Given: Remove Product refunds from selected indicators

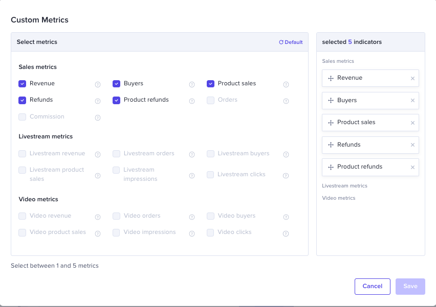Looking at the screenshot, I should (x=412, y=167).
